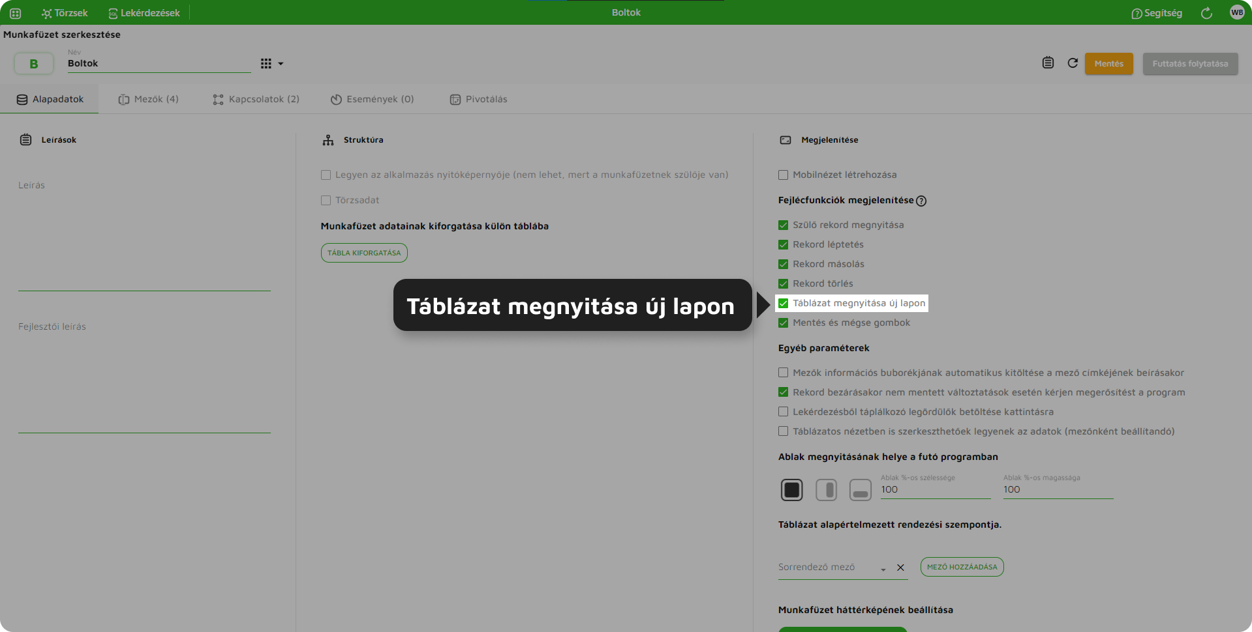Enable Táblázatos nézetben szerkeszthetőek az adatok
Screen dimensions: 1252x632
pyautogui.click(x=783, y=431)
